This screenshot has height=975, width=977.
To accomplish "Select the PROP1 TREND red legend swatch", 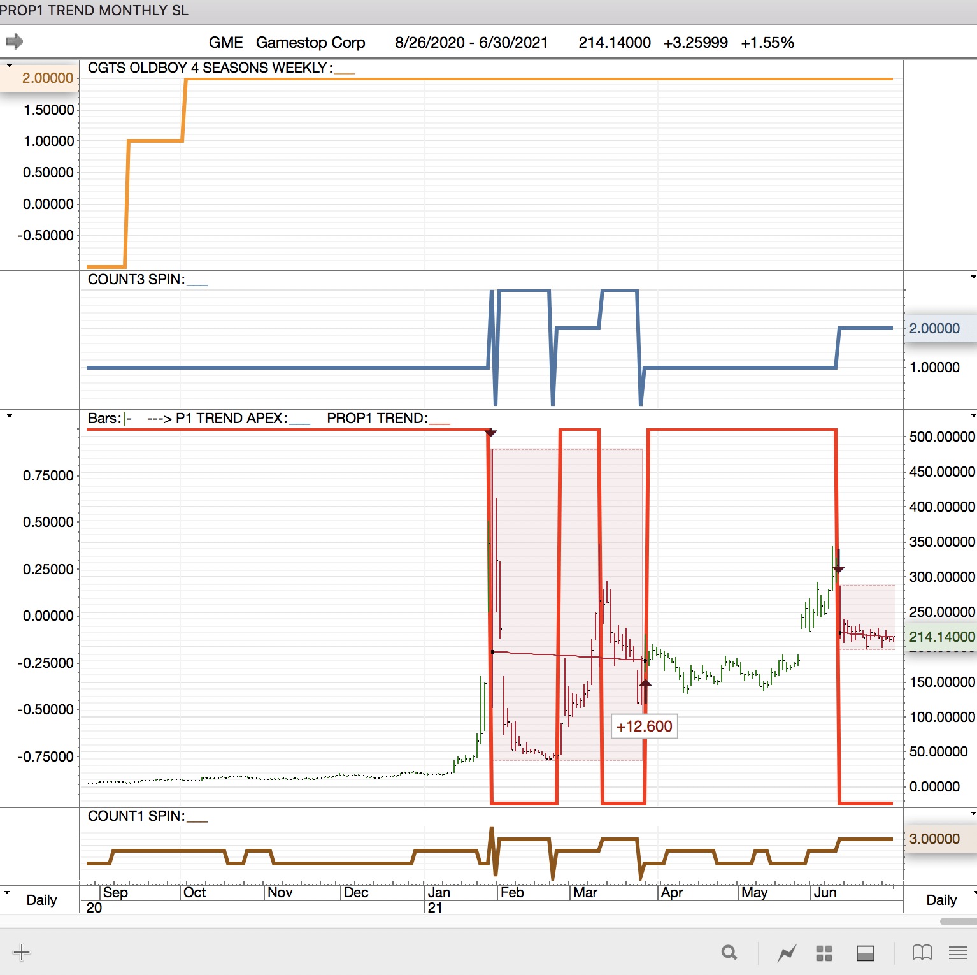I will click(439, 419).
